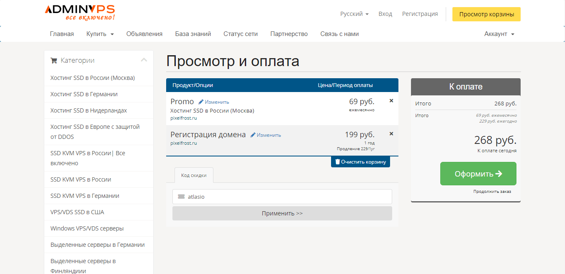Click Очистить корзину button
Viewport: 565px width, 274px height.
(x=360, y=162)
